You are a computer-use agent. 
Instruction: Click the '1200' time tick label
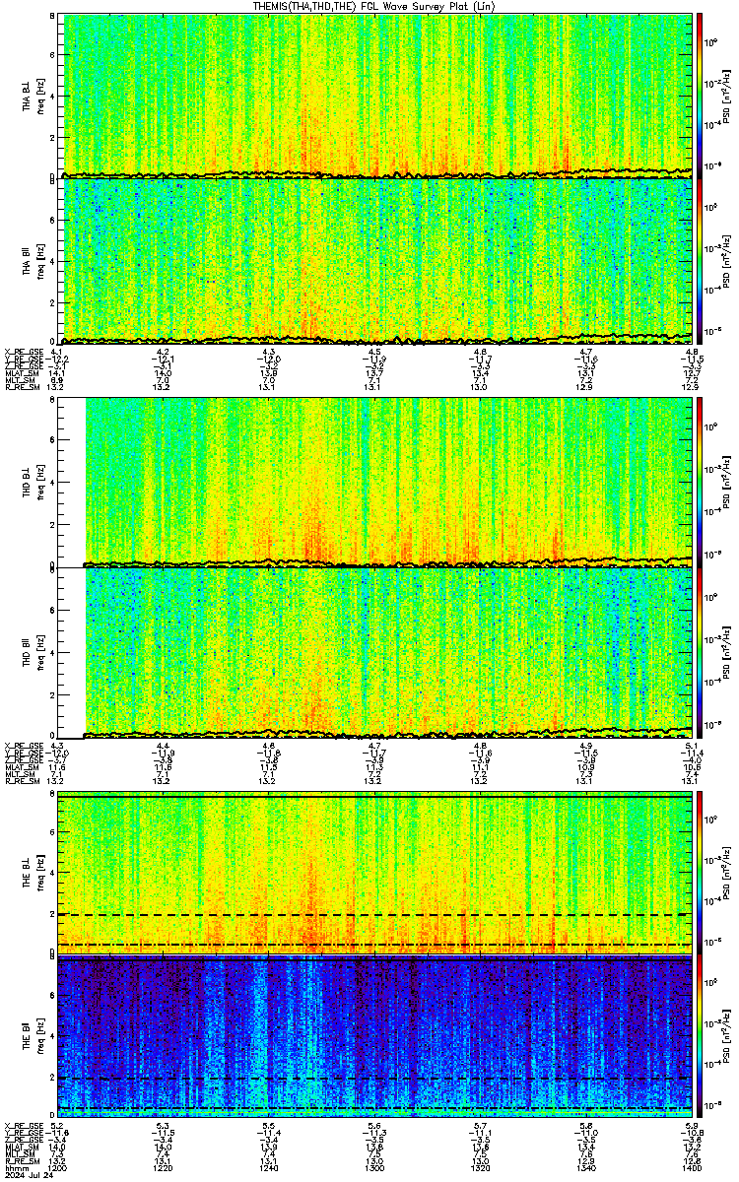pos(59,1168)
